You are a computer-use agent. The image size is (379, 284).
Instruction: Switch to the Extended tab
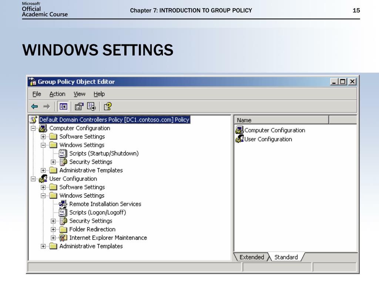pos(252,257)
